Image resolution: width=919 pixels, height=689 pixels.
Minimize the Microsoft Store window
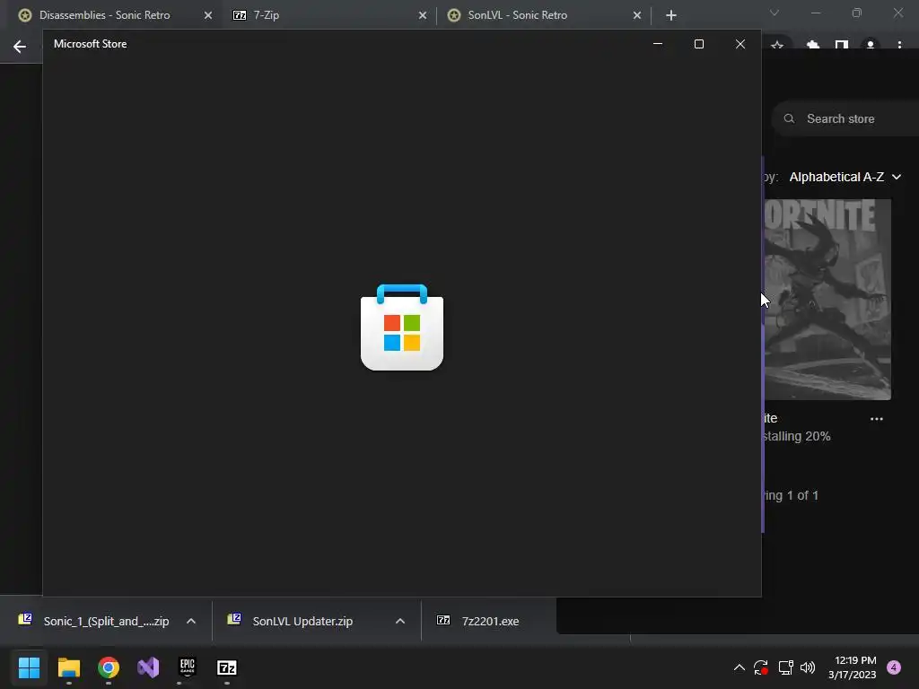pyautogui.click(x=658, y=44)
